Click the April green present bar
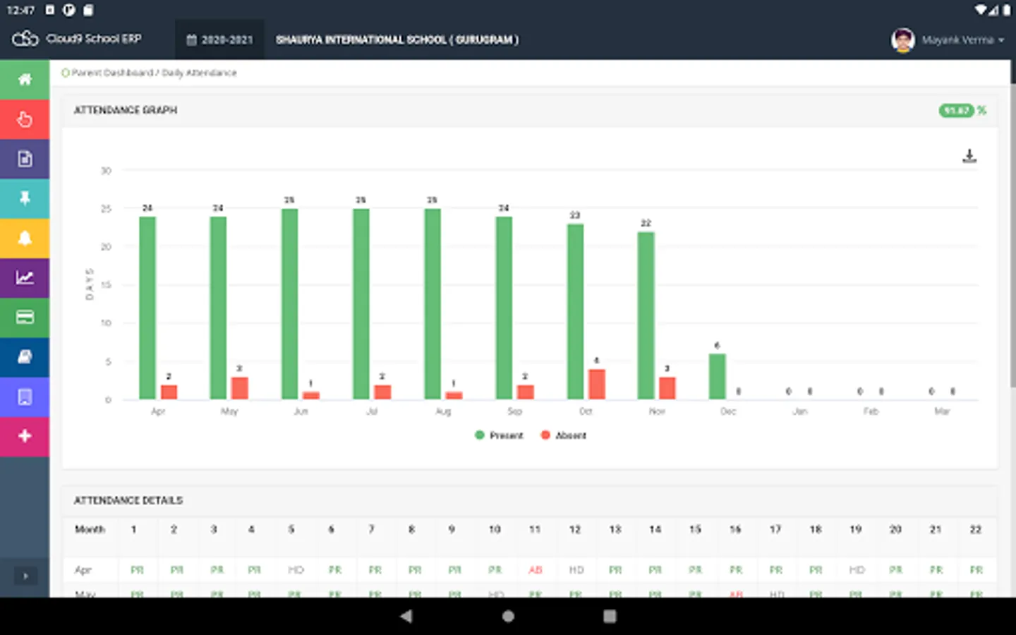 click(147, 308)
